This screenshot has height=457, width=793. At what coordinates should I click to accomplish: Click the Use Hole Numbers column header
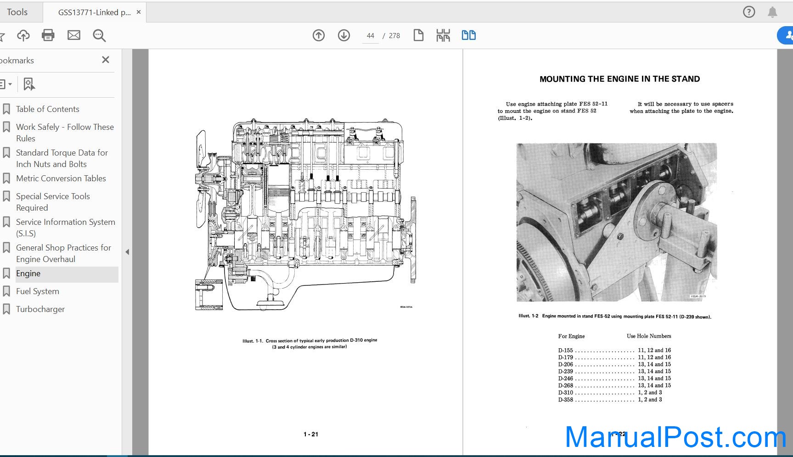point(649,336)
